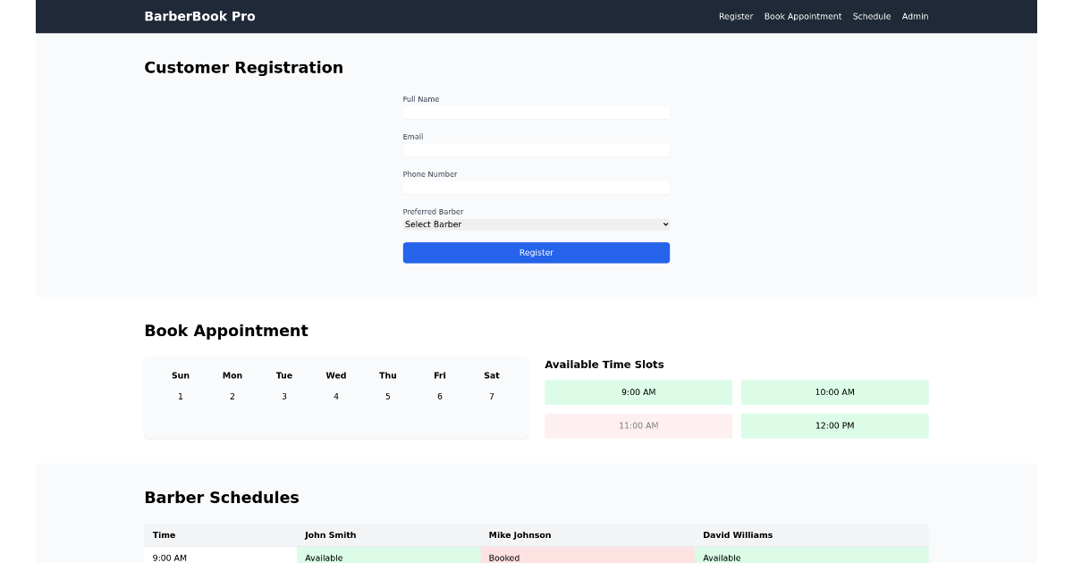Click the Full Name input field

[536, 112]
